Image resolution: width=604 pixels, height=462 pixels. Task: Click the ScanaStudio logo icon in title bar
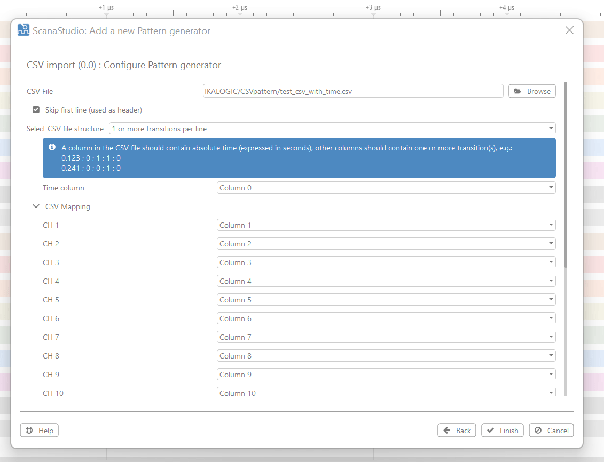point(23,30)
